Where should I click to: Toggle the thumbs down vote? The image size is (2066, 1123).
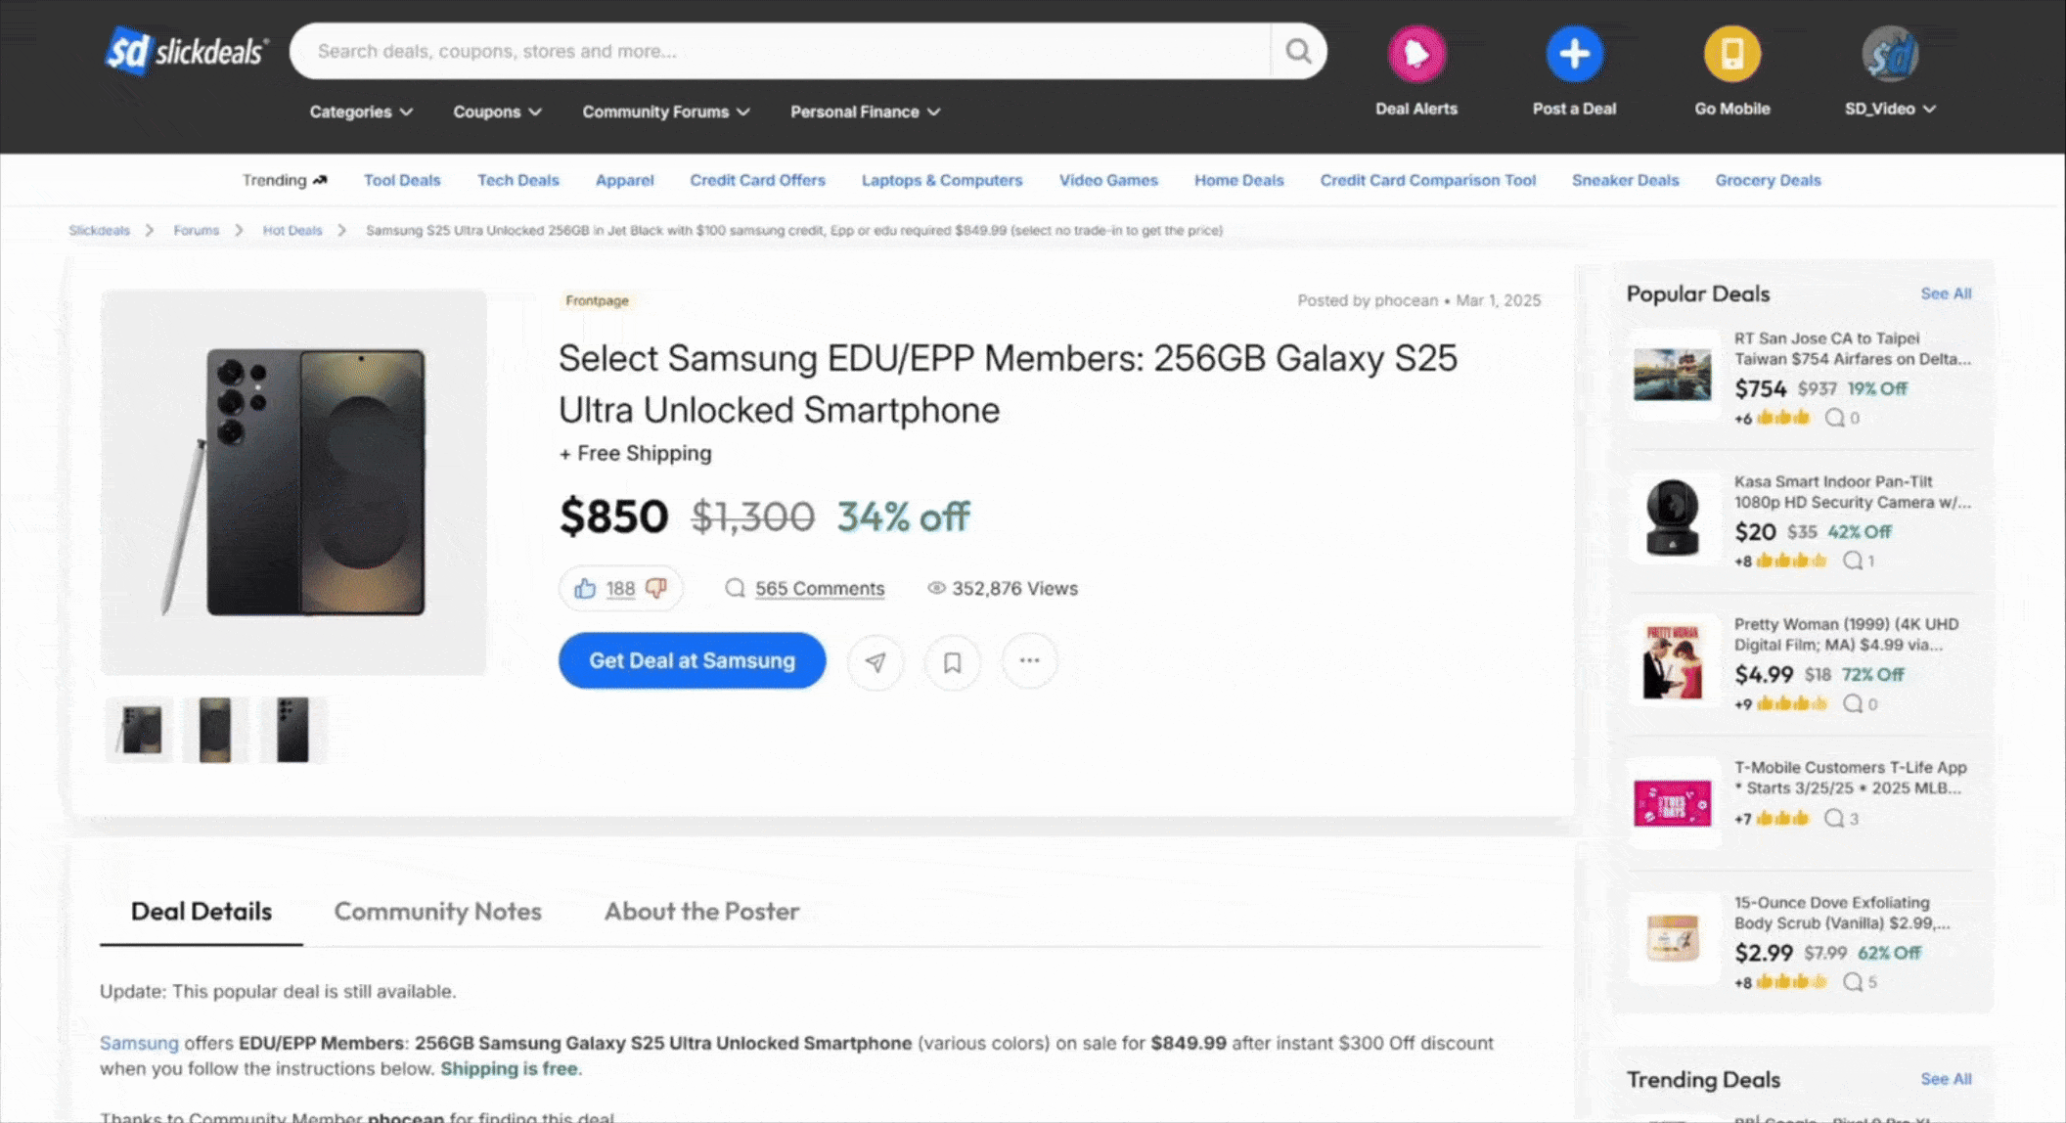pos(656,588)
